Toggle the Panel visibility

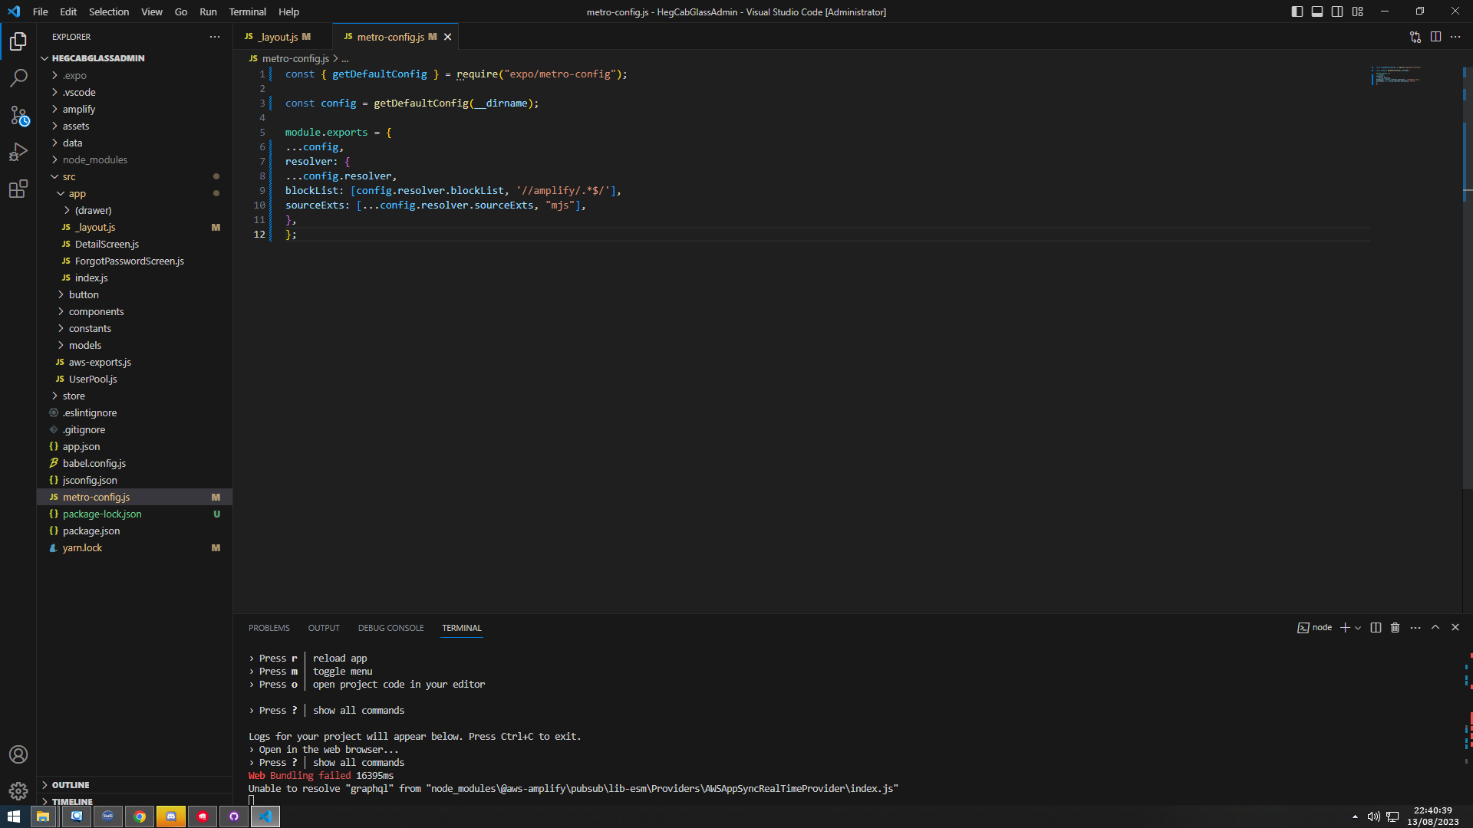click(x=1316, y=11)
